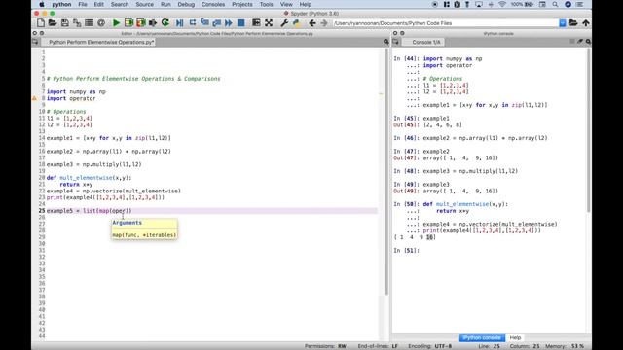Save the current file

coord(65,23)
